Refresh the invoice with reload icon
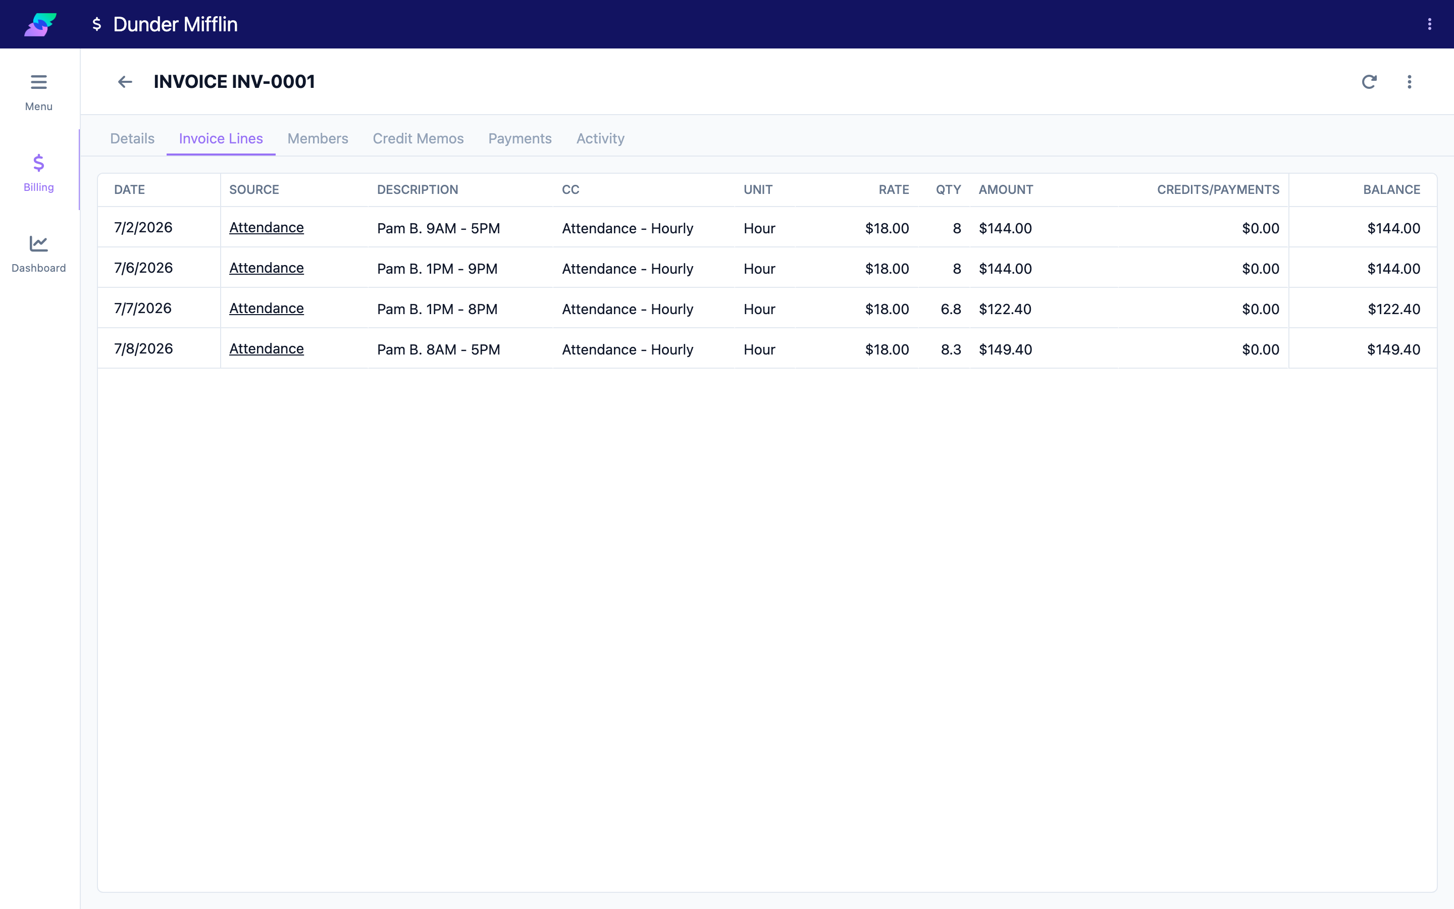The image size is (1454, 909). point(1369,82)
